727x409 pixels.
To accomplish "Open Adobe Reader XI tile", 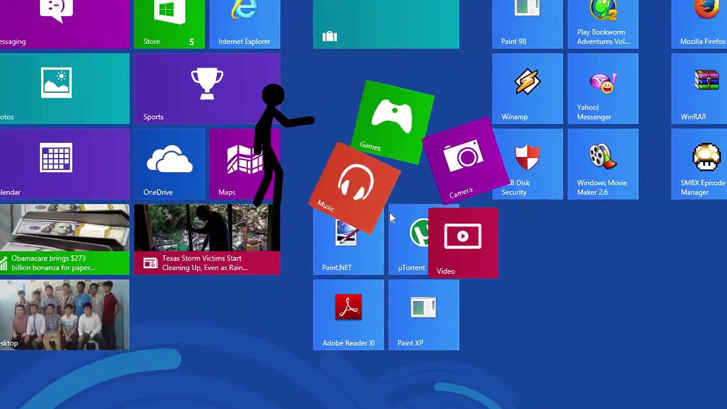I will (348, 315).
